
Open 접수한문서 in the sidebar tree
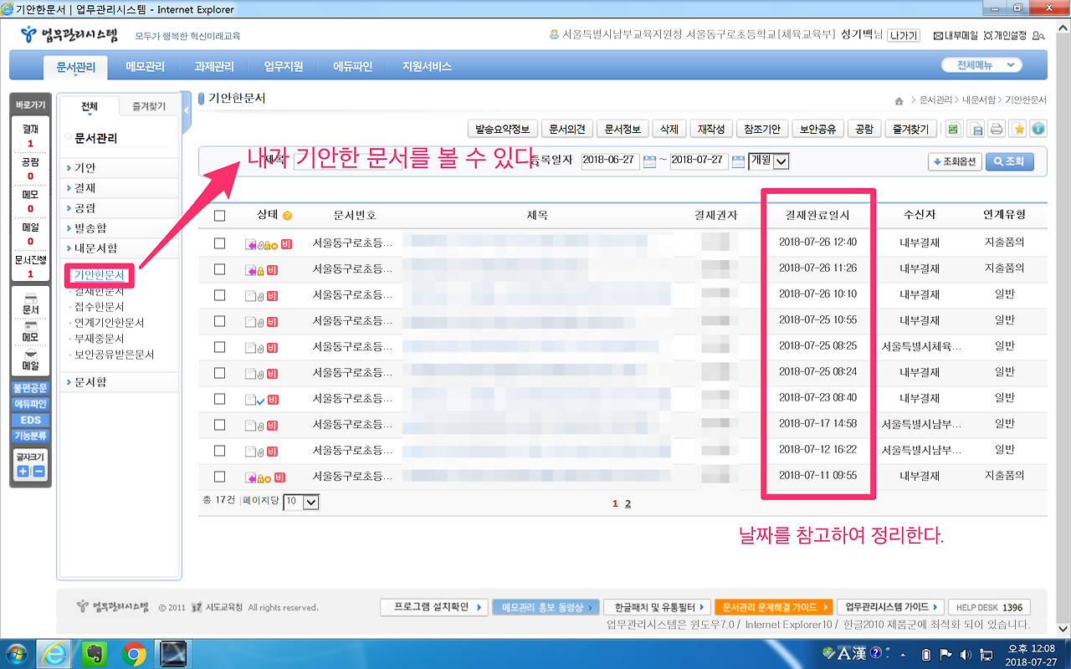[99, 307]
